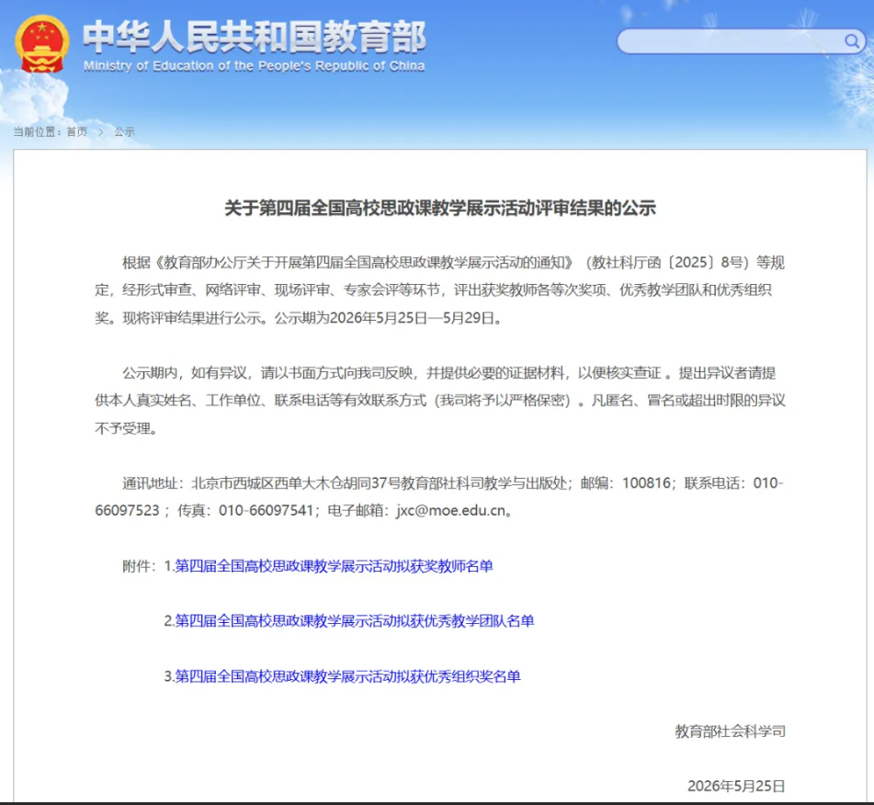Click the search magnifier icon
This screenshot has width=874, height=805.
(851, 41)
